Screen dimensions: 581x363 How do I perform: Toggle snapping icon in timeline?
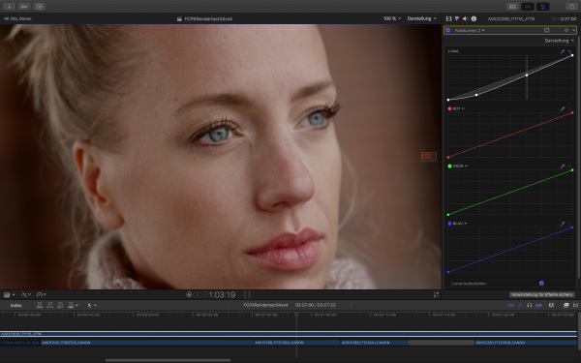point(539,305)
